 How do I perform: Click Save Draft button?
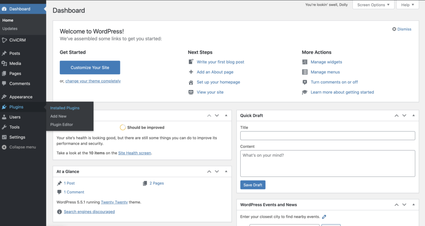[x=253, y=185]
